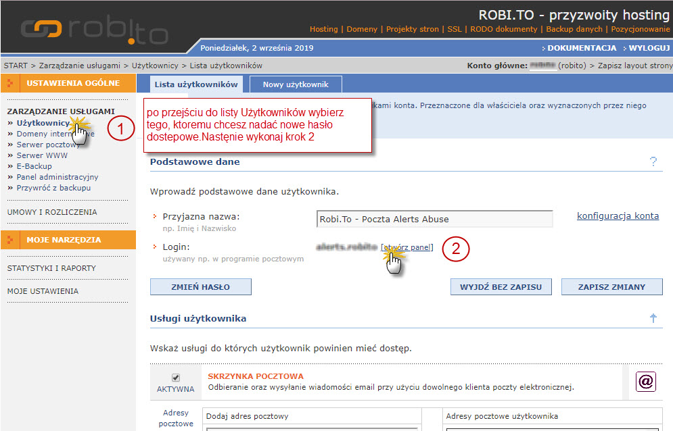The image size is (673, 431).
Task: Open DOKUMENTACJA link
Action: click(x=582, y=48)
